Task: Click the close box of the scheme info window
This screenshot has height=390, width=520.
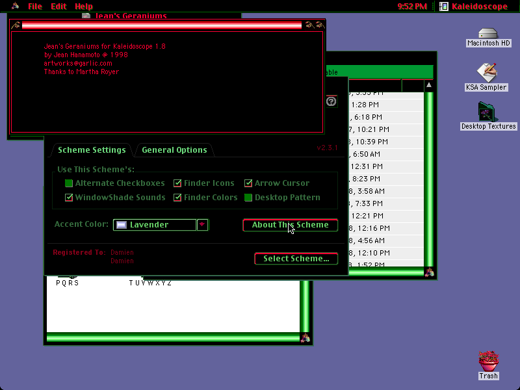Action: [x=16, y=25]
